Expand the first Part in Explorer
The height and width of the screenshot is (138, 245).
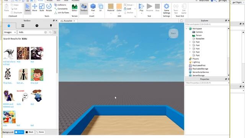190,42
